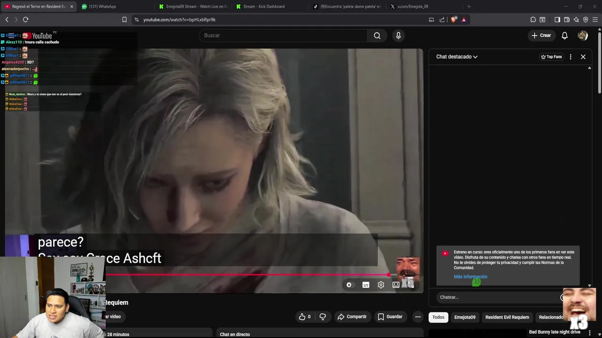Click the chat panel scrollbar down arrow
The height and width of the screenshot is (338, 602).
(589, 285)
